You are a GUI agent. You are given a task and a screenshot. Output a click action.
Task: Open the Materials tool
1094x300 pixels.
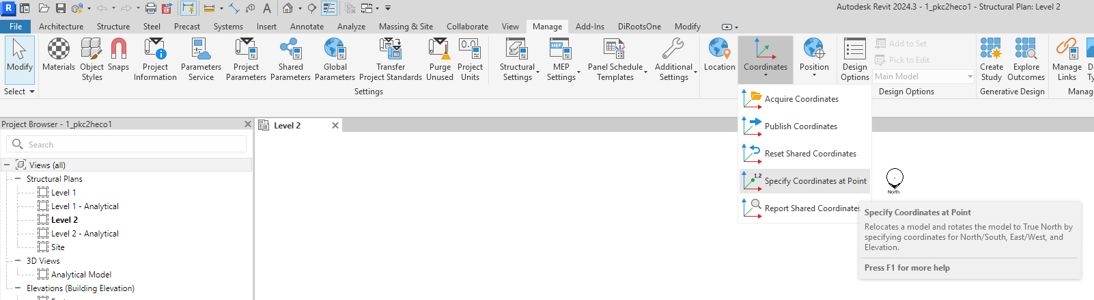[x=58, y=55]
